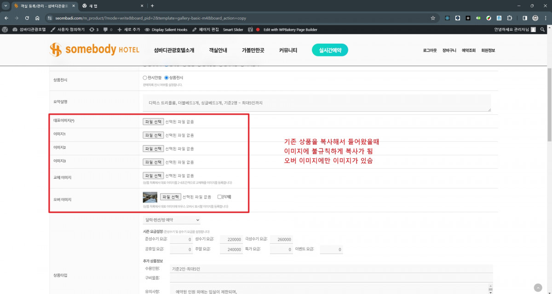Click the 구비물품 input field

[331, 278]
